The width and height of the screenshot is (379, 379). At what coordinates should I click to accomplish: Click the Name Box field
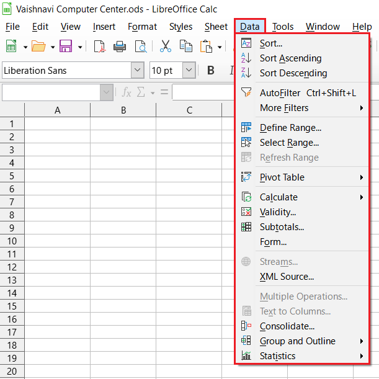tap(51, 92)
